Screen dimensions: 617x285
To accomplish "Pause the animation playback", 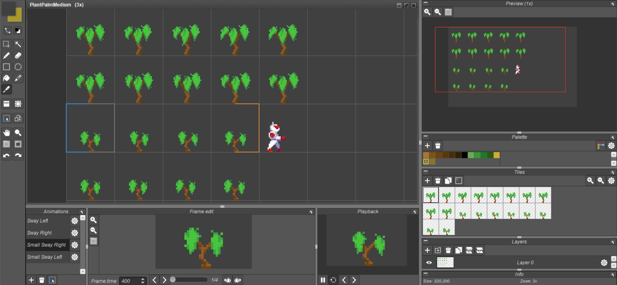I will click(323, 280).
